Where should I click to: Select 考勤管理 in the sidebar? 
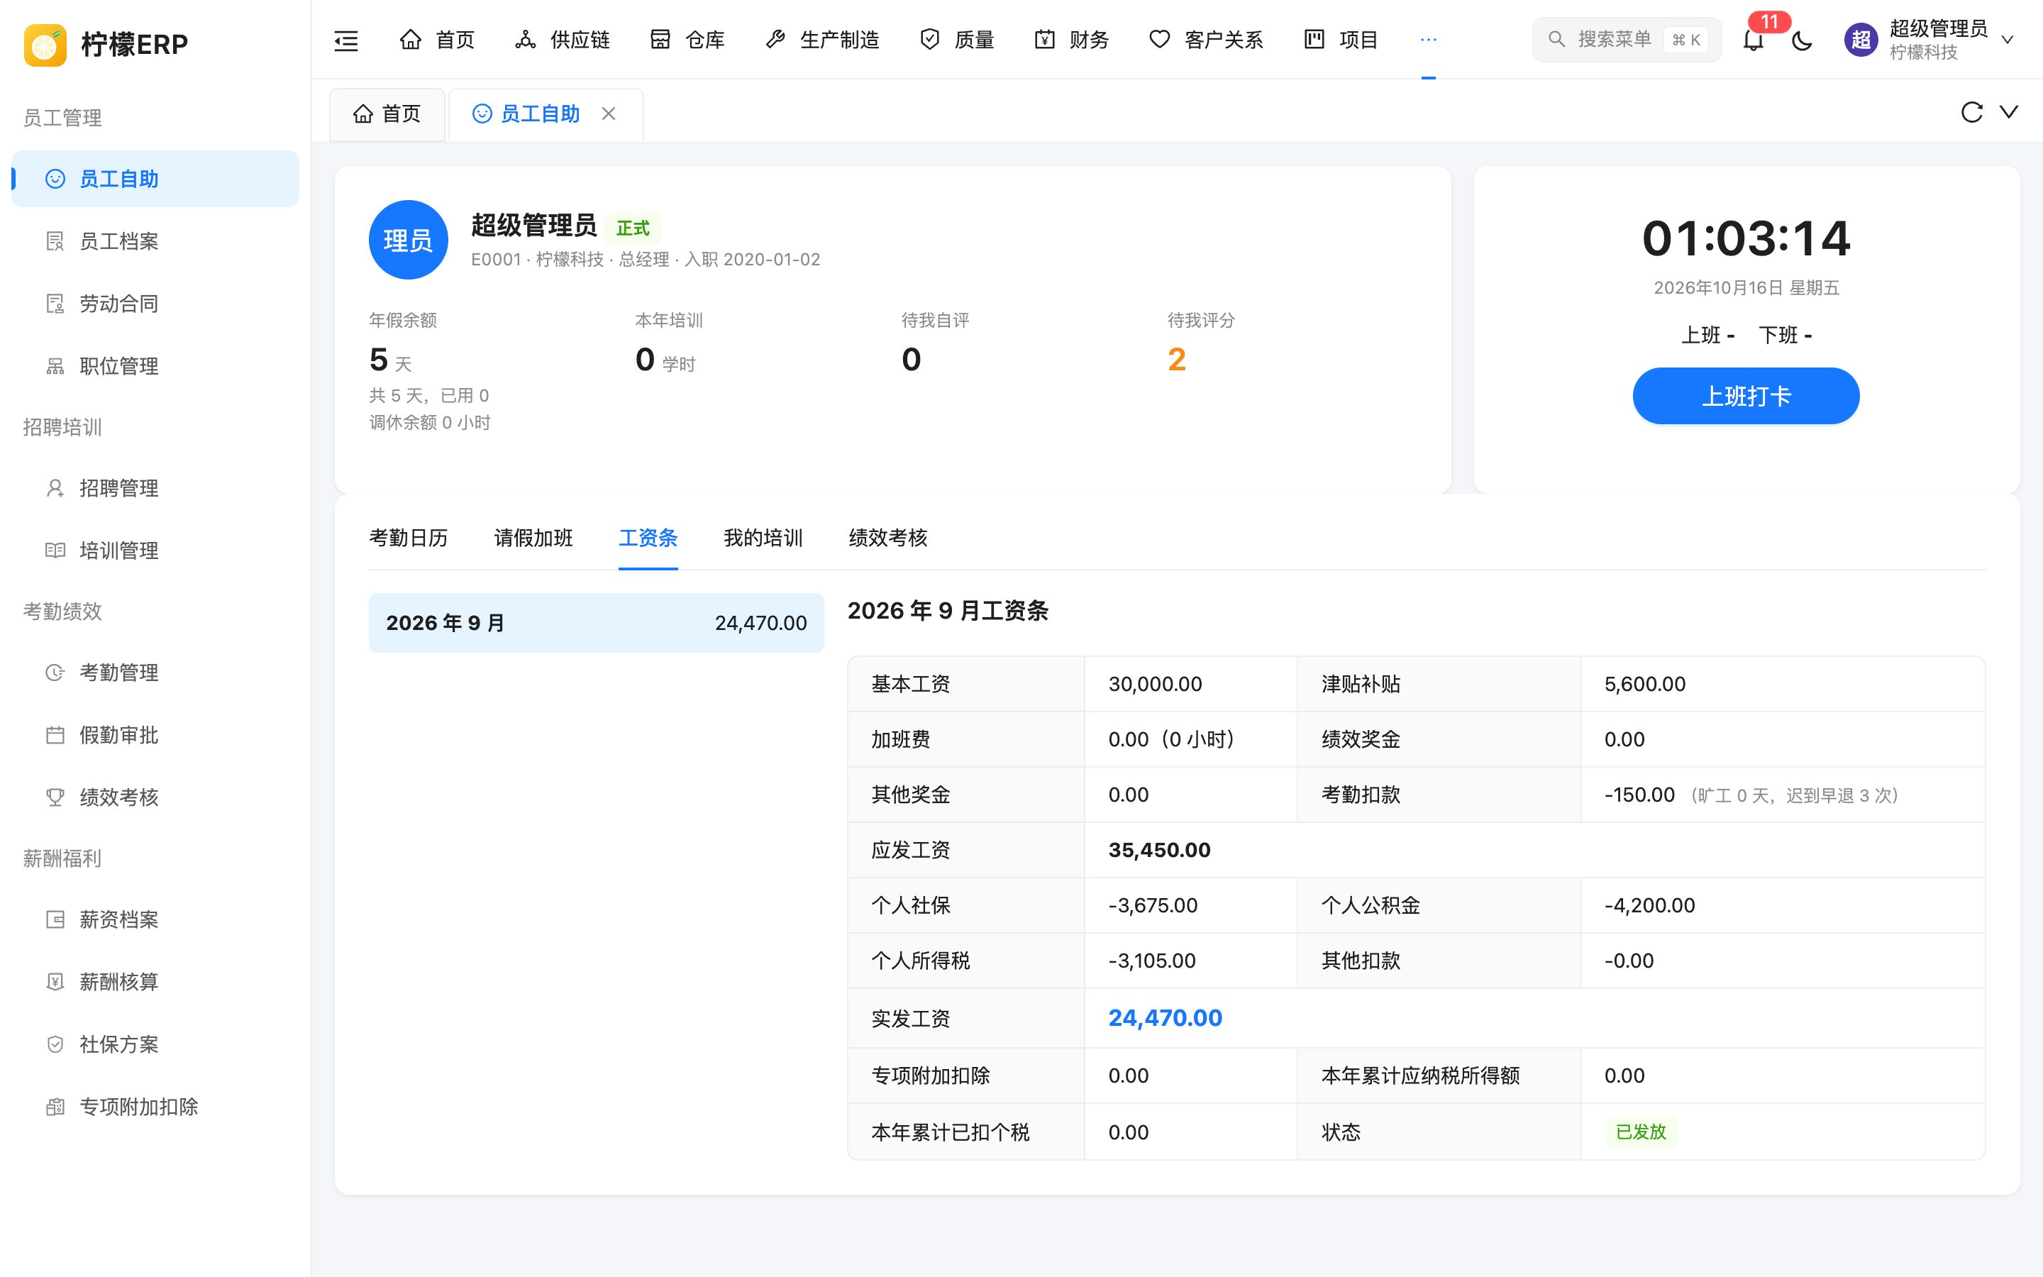coord(155,673)
